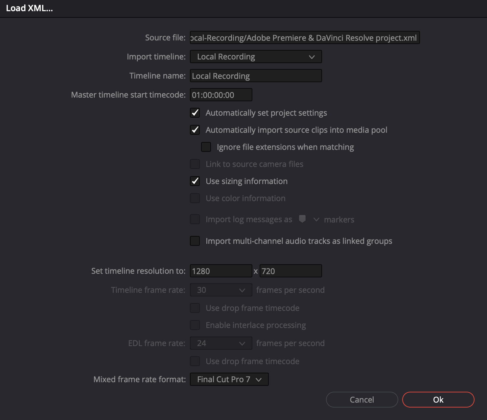Click the "Set timeline resolution to:" label
487x420 pixels.
[138, 271]
